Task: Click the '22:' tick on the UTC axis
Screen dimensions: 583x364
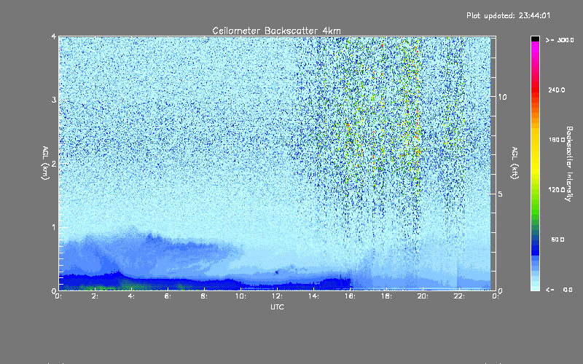Action: (x=459, y=296)
